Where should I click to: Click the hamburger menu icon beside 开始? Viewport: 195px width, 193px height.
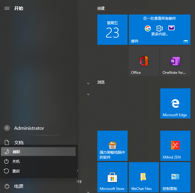pyautogui.click(x=7, y=8)
